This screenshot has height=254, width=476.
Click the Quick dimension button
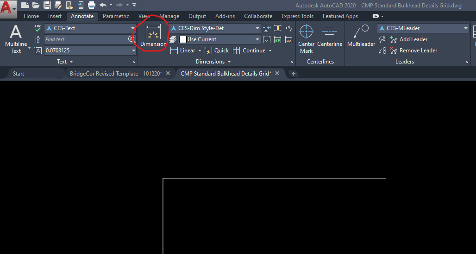click(x=217, y=51)
